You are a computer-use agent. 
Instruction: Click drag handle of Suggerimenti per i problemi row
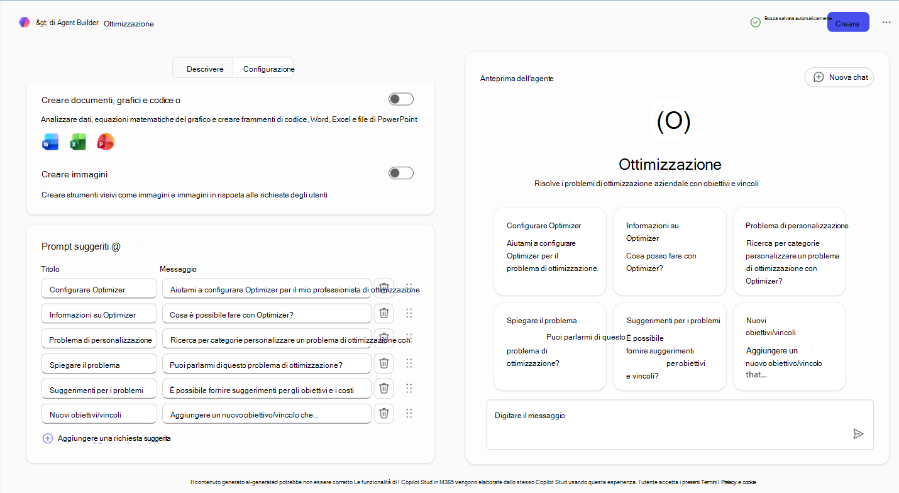pos(409,388)
